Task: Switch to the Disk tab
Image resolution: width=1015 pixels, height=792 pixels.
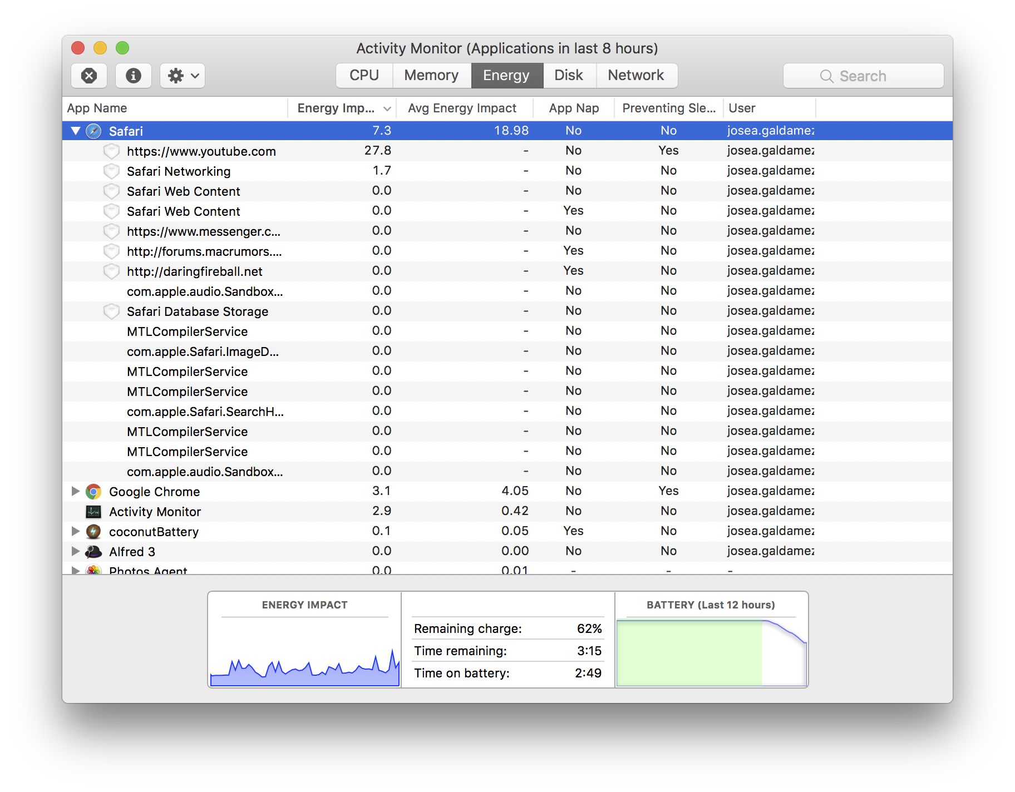Action: tap(569, 76)
